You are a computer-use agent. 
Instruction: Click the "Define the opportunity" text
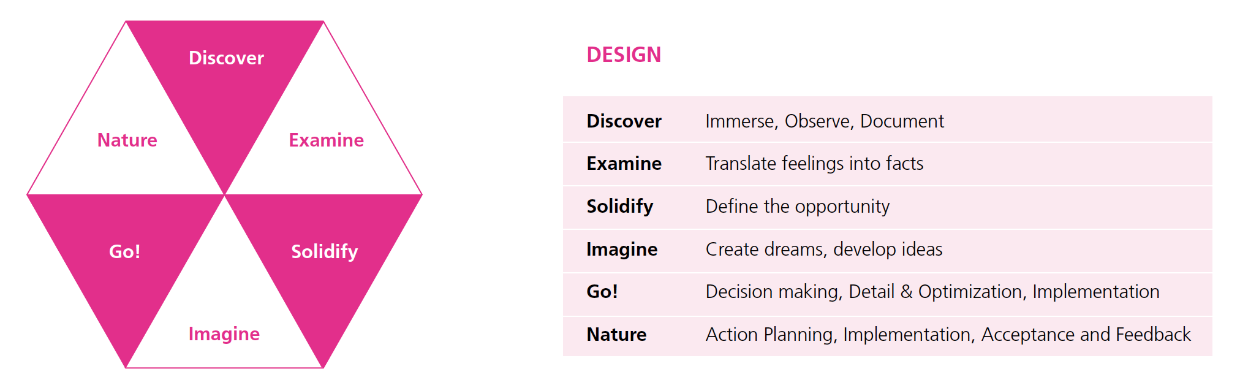click(x=797, y=207)
